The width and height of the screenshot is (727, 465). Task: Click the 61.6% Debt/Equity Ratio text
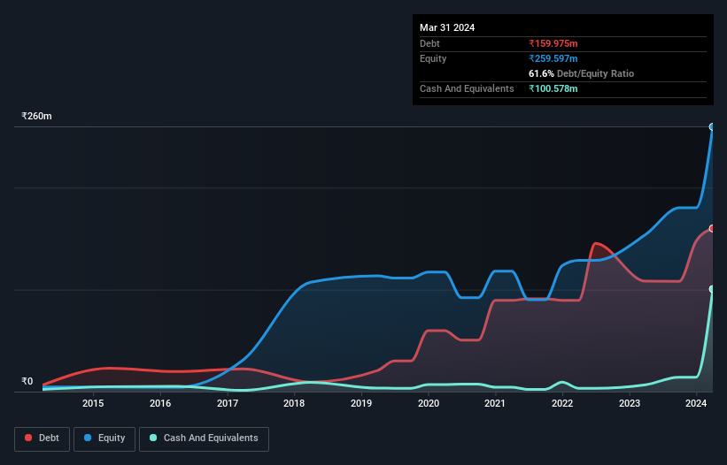(582, 73)
